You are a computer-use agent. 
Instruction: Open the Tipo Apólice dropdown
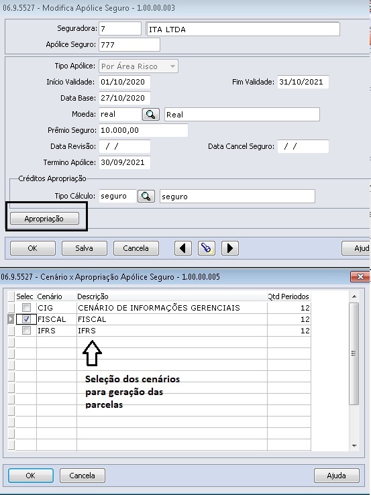pyautogui.click(x=139, y=66)
